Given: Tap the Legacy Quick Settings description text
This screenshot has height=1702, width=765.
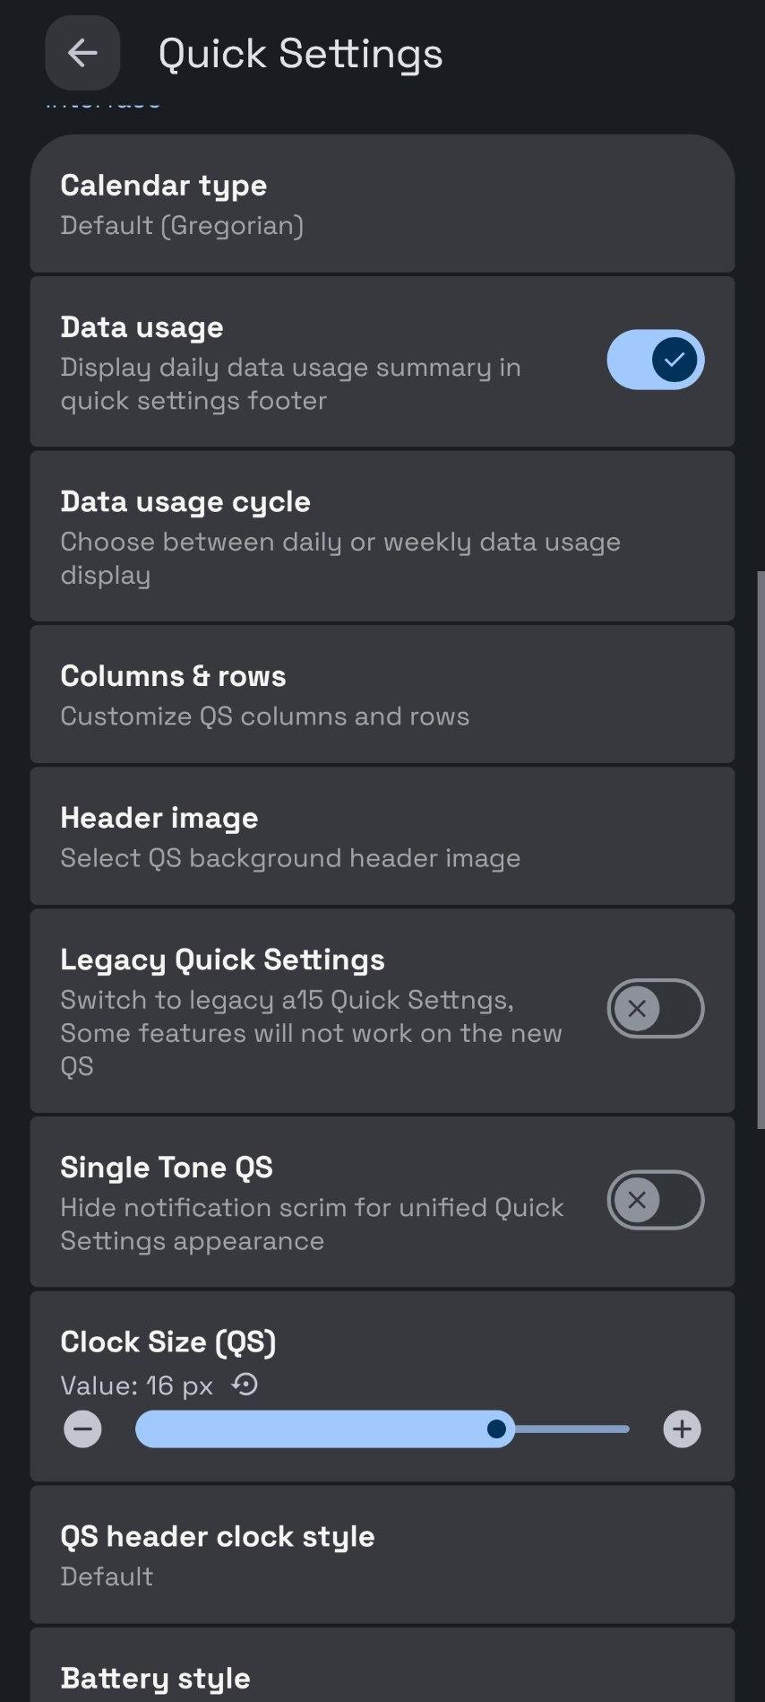Looking at the screenshot, I should click(x=311, y=1033).
